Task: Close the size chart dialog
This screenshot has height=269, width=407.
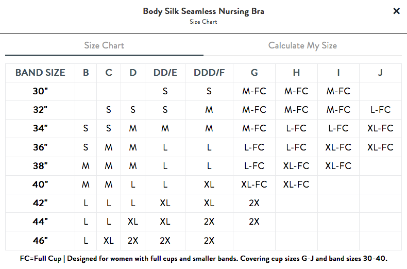Action: pos(396,11)
